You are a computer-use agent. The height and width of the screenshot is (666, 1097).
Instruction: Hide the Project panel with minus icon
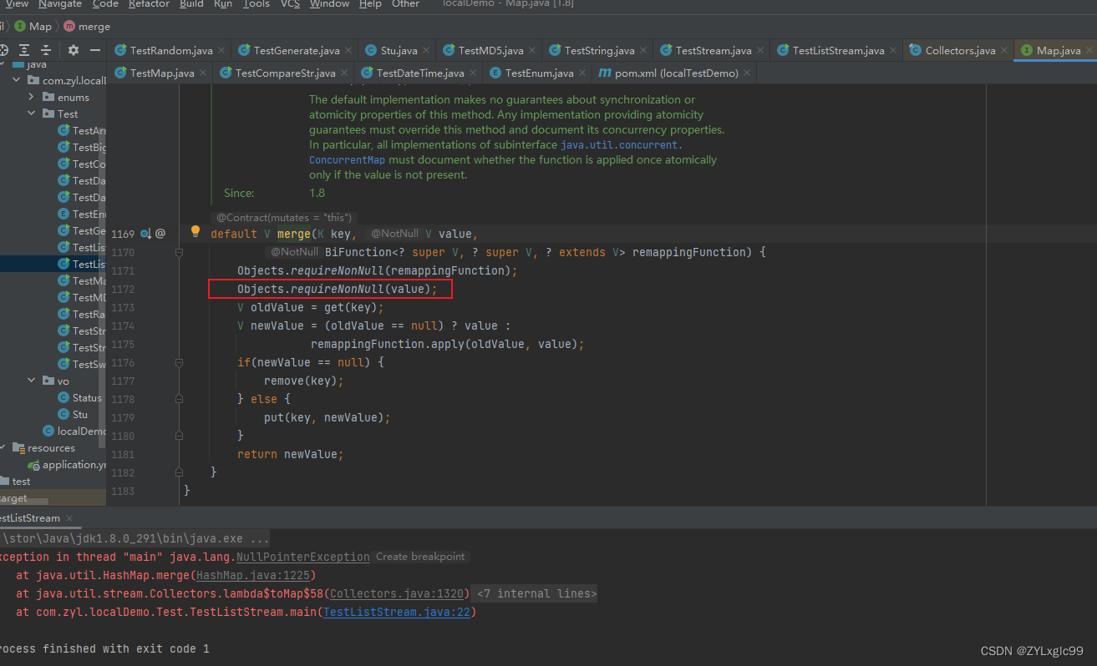pyautogui.click(x=94, y=50)
